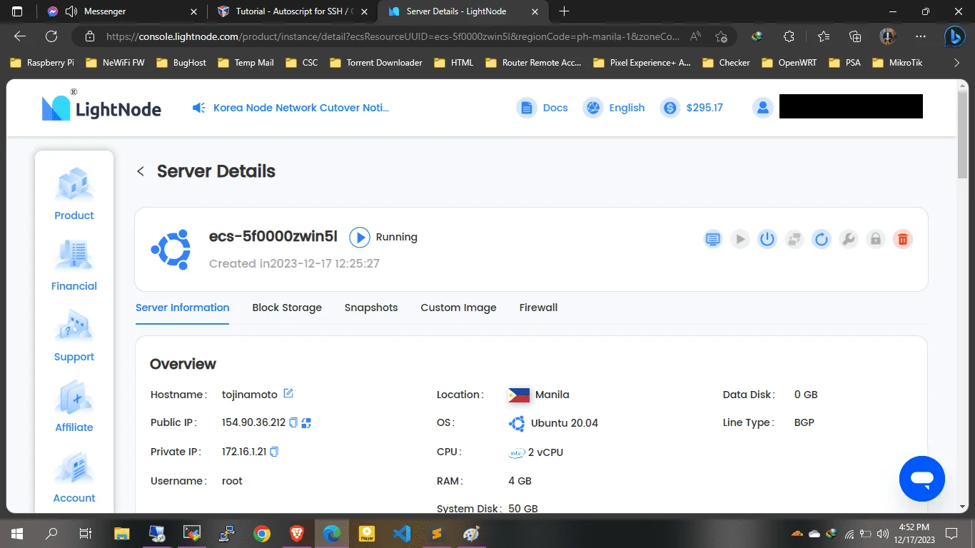Open the Product section in the sidebar
The height and width of the screenshot is (548, 975).
tap(74, 194)
